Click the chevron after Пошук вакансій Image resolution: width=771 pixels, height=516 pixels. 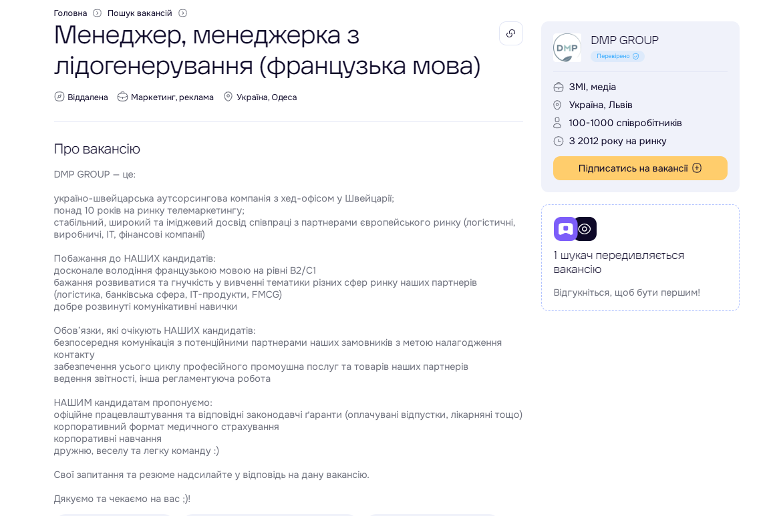point(183,13)
